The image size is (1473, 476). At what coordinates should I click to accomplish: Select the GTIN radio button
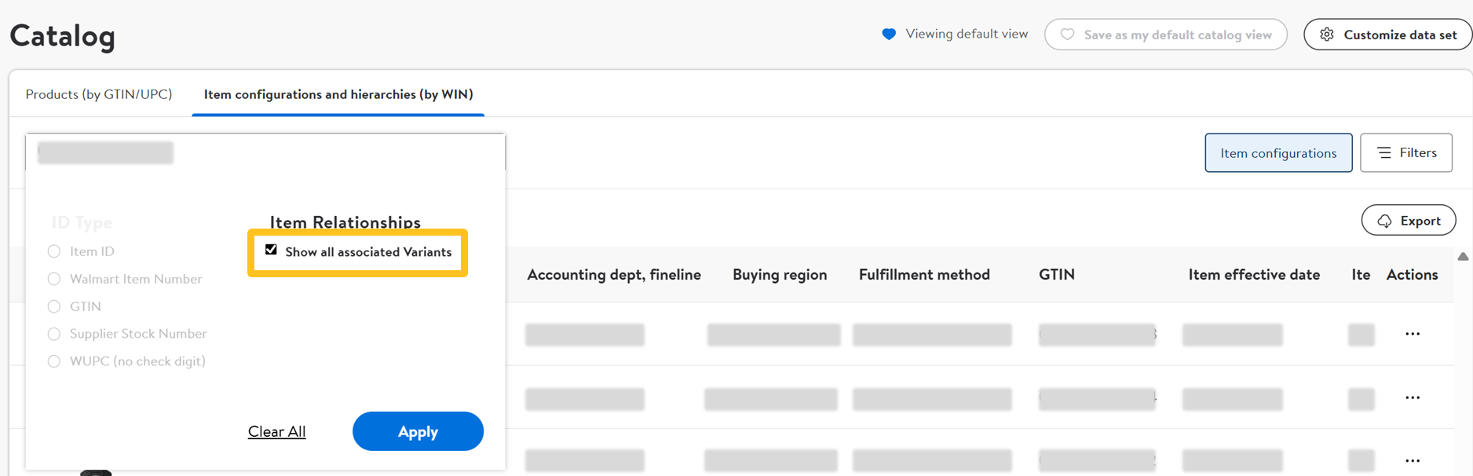tap(54, 306)
